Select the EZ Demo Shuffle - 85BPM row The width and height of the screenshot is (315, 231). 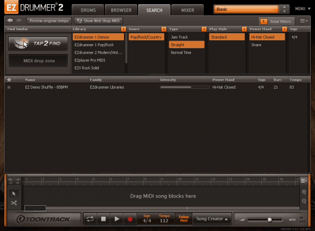click(156, 87)
